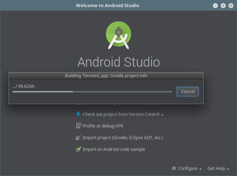Cancel the Gradle project build

pyautogui.click(x=188, y=92)
